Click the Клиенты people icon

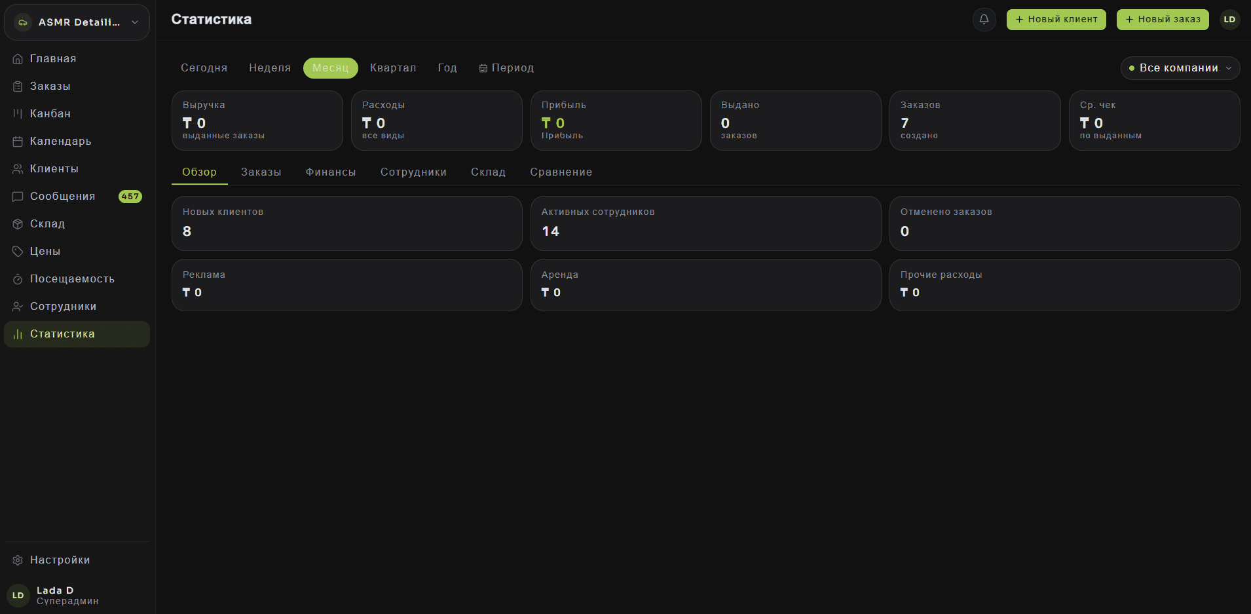(x=18, y=169)
